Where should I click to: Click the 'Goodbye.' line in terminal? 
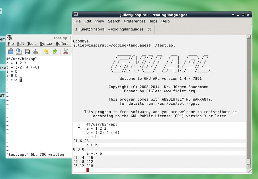(x=82, y=41)
